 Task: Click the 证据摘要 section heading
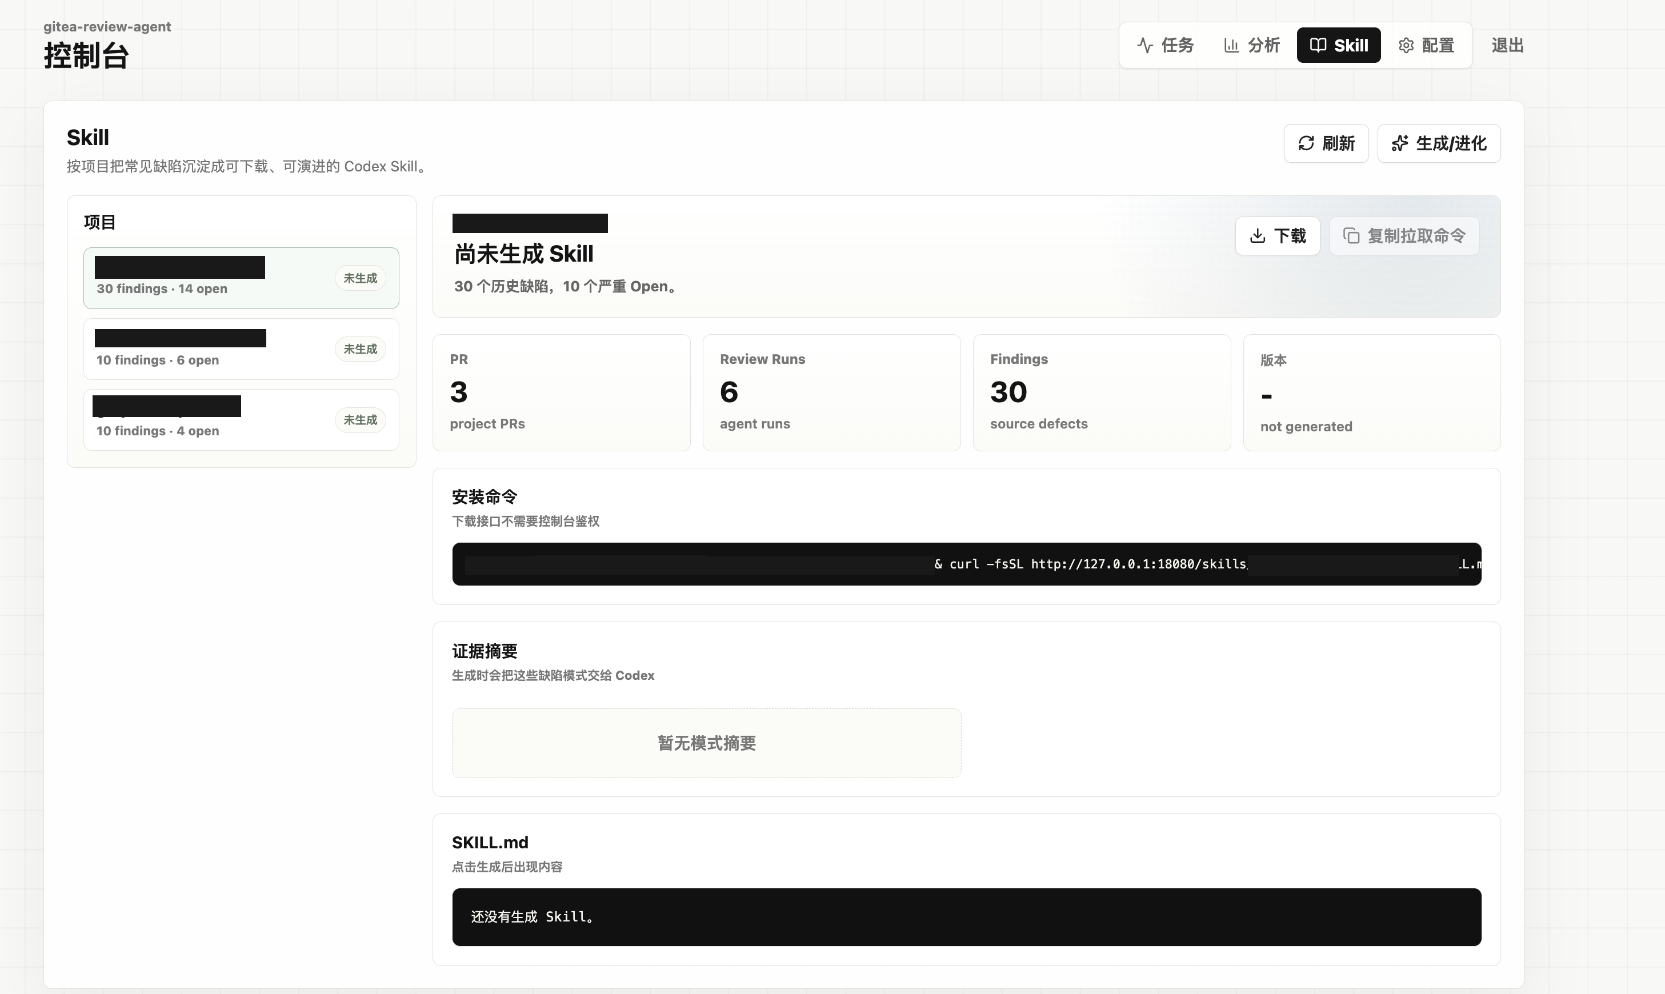point(484,651)
